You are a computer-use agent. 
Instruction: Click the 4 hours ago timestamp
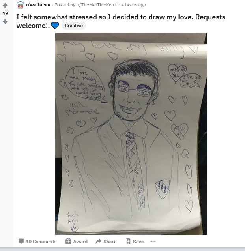[134, 5]
